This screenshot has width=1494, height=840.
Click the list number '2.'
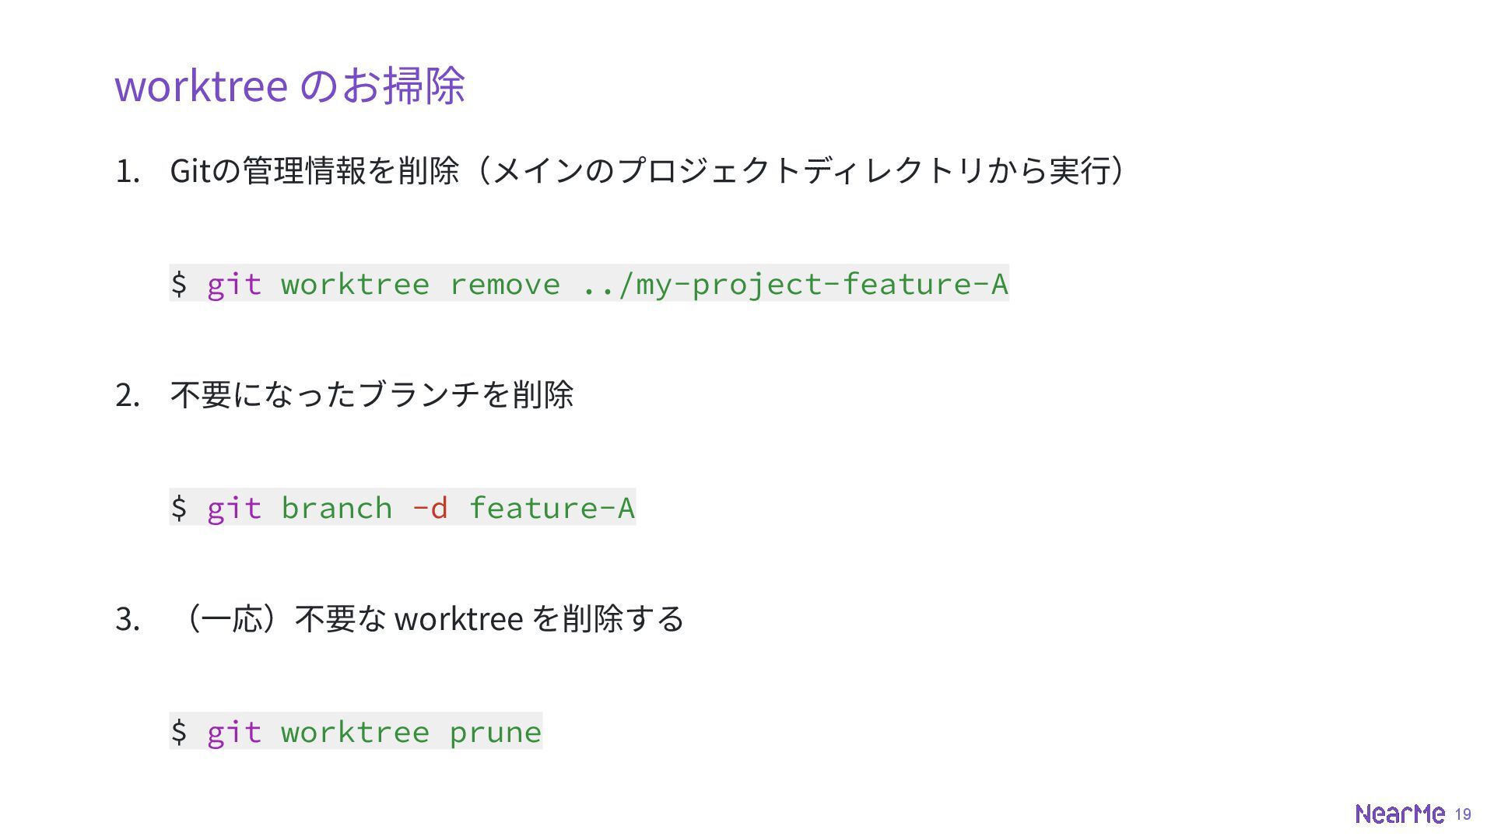coord(128,395)
